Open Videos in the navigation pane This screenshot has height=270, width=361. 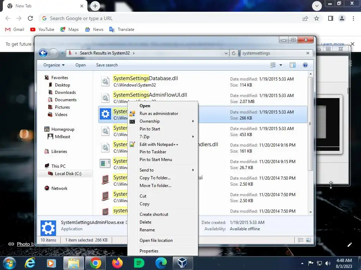click(61, 114)
